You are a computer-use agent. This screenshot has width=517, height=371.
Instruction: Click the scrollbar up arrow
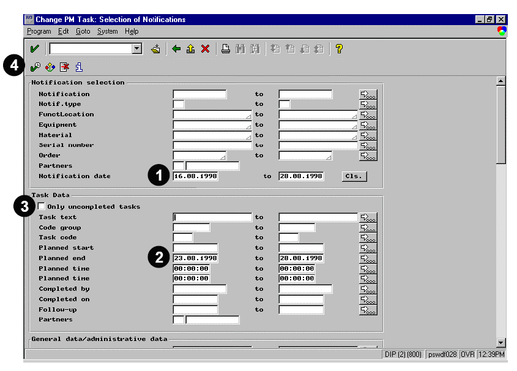(500, 81)
